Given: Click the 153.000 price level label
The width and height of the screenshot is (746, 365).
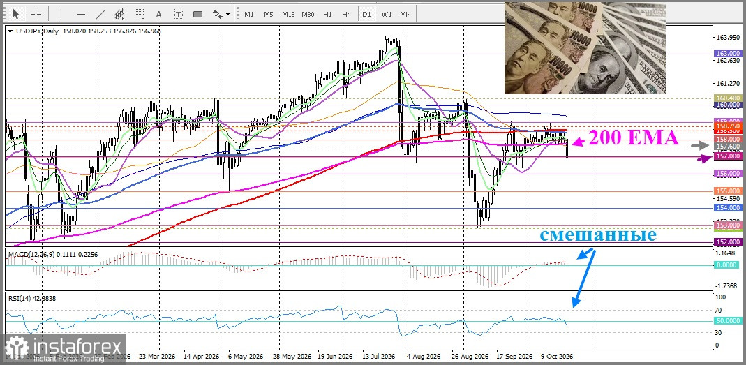Looking at the screenshot, I should click(728, 225).
